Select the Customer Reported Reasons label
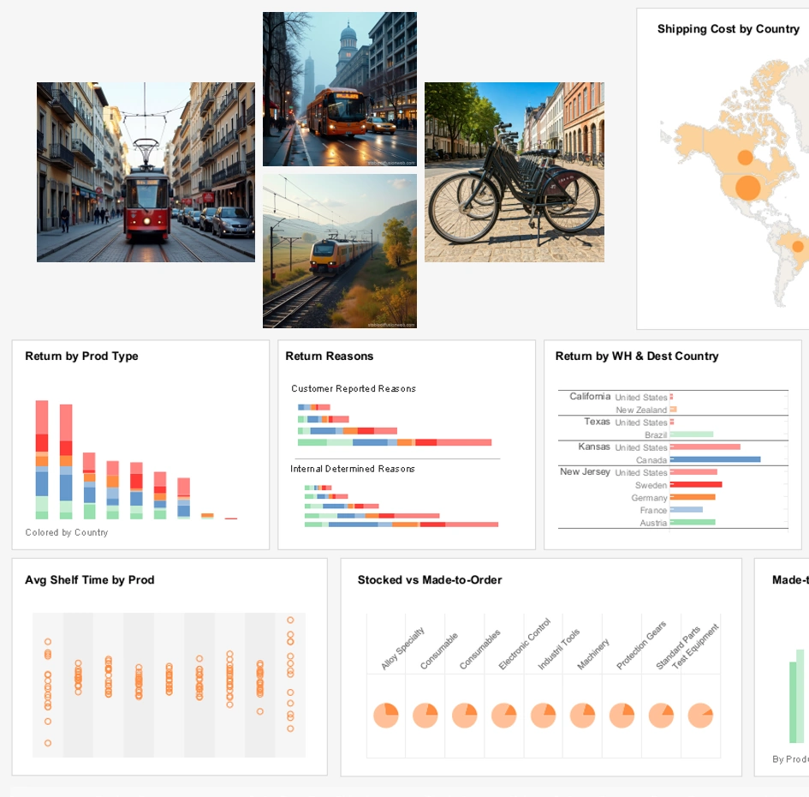 354,388
